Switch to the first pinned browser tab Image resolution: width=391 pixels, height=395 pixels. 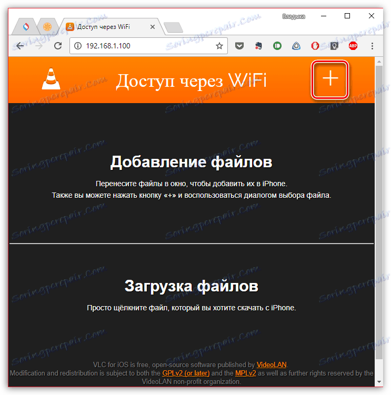coord(26,27)
